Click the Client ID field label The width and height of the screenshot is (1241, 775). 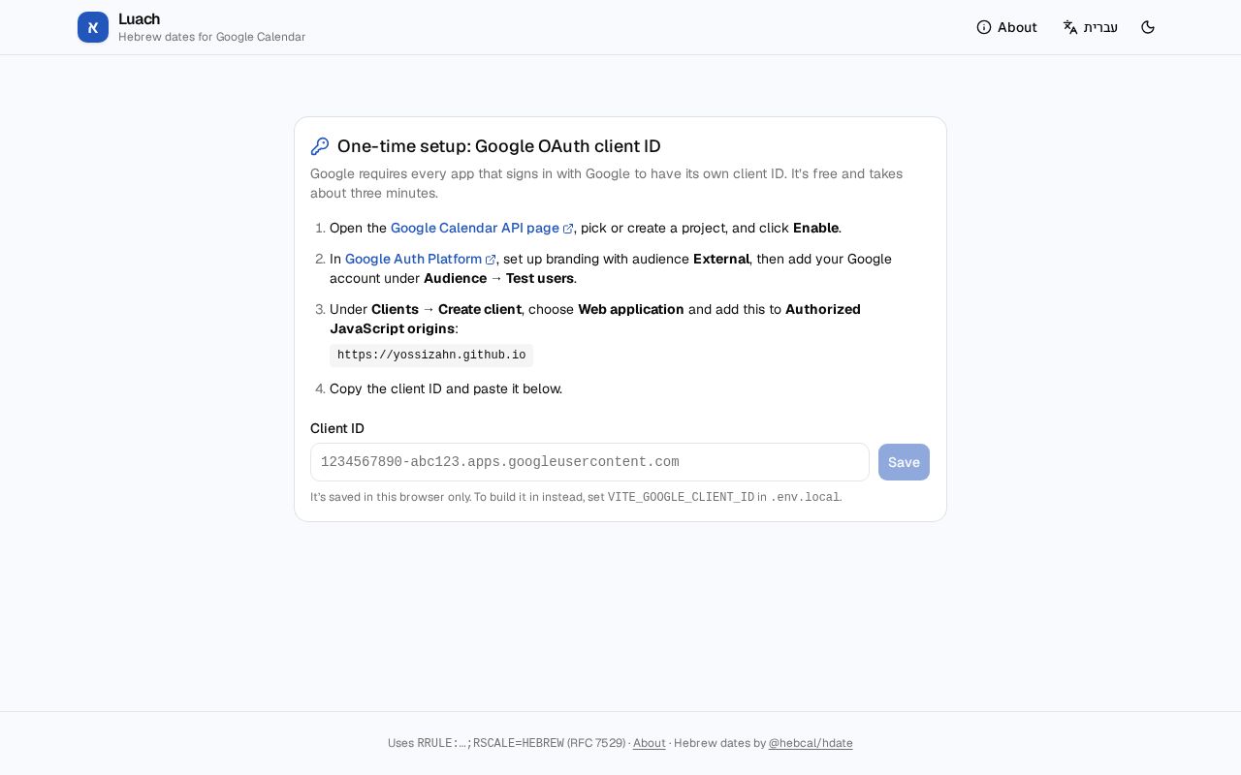[x=337, y=428]
